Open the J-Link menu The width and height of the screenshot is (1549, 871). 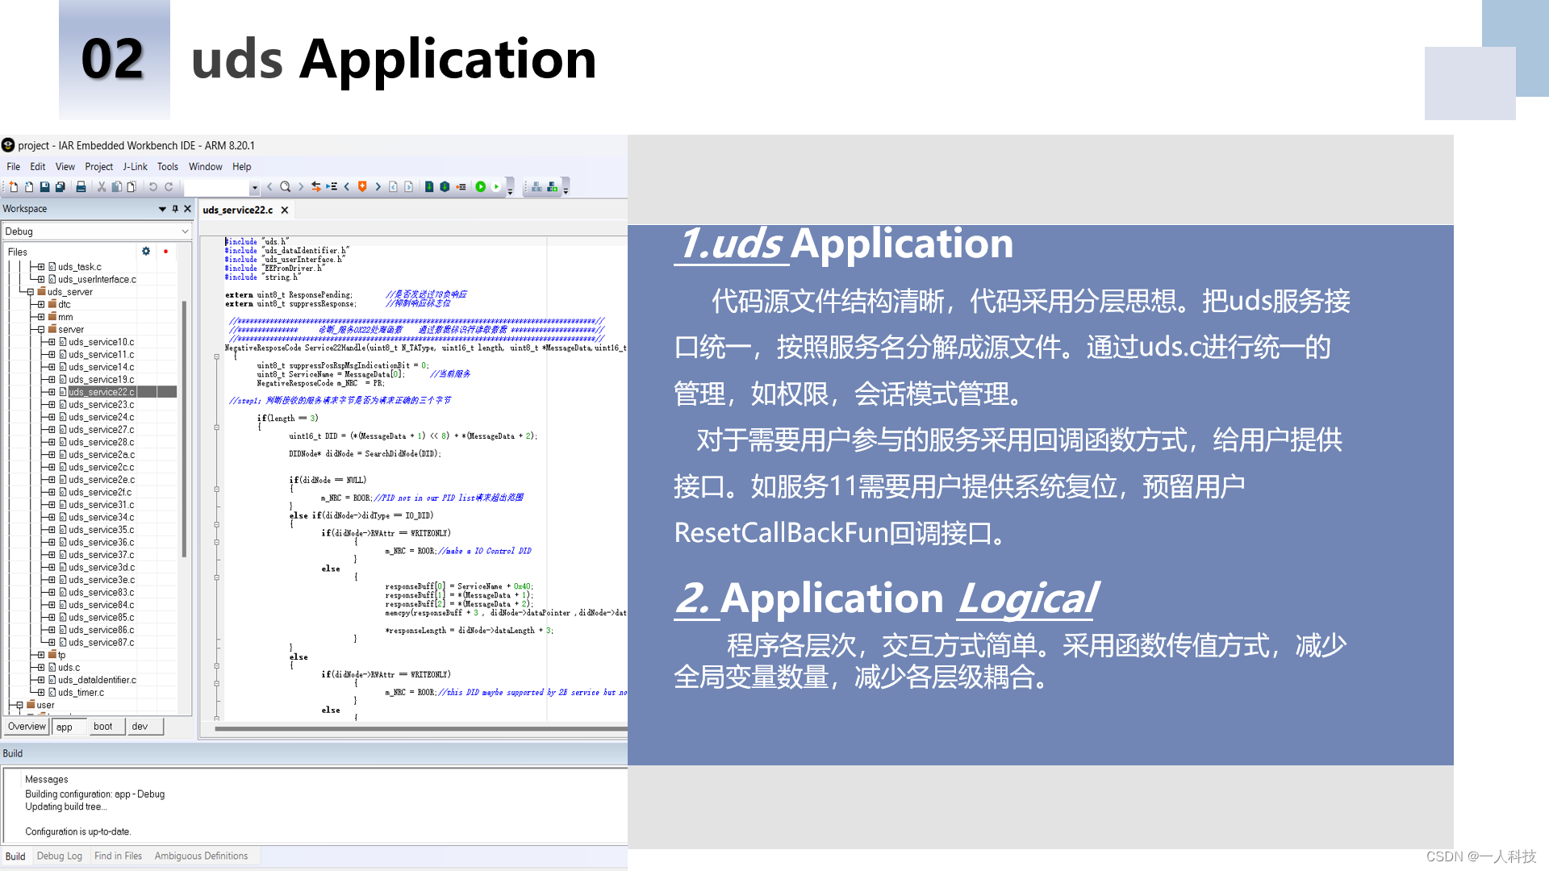(x=134, y=167)
